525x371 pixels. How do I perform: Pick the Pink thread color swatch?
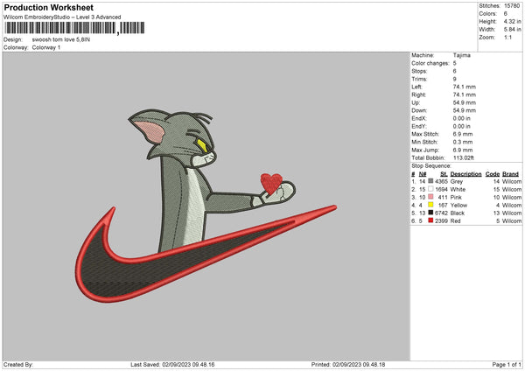tap(430, 197)
